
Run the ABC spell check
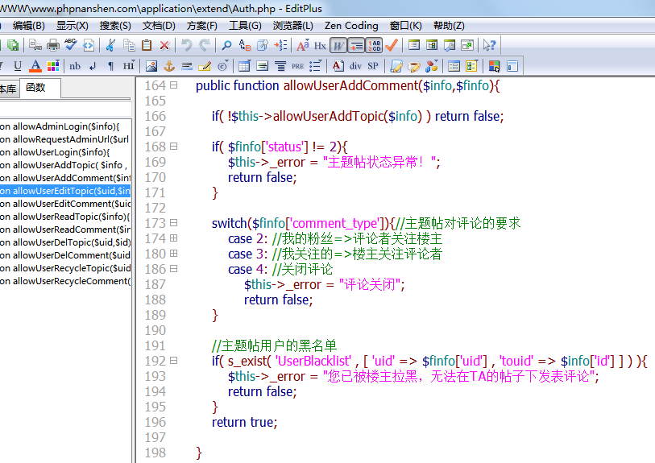71,45
